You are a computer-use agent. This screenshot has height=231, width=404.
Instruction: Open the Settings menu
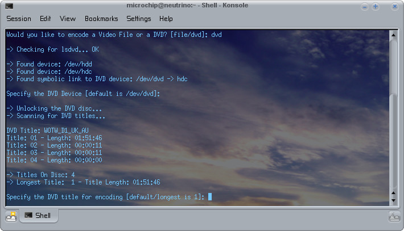coord(139,19)
